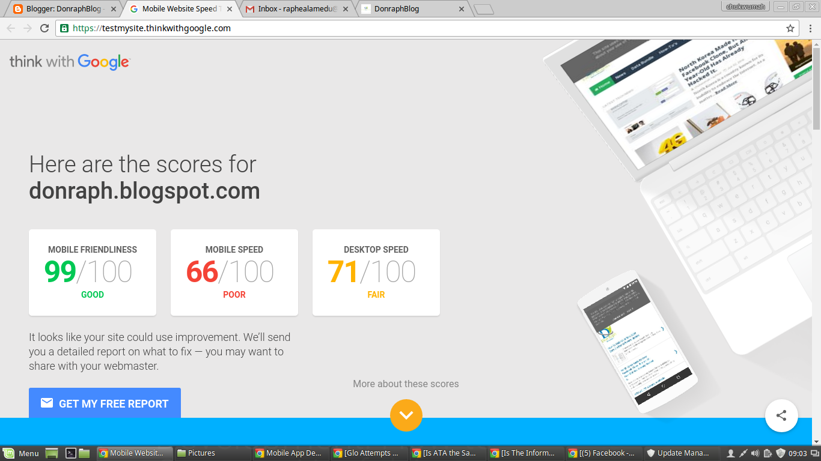Click the envelope icon on report button
The height and width of the screenshot is (461, 821).
coord(47,403)
